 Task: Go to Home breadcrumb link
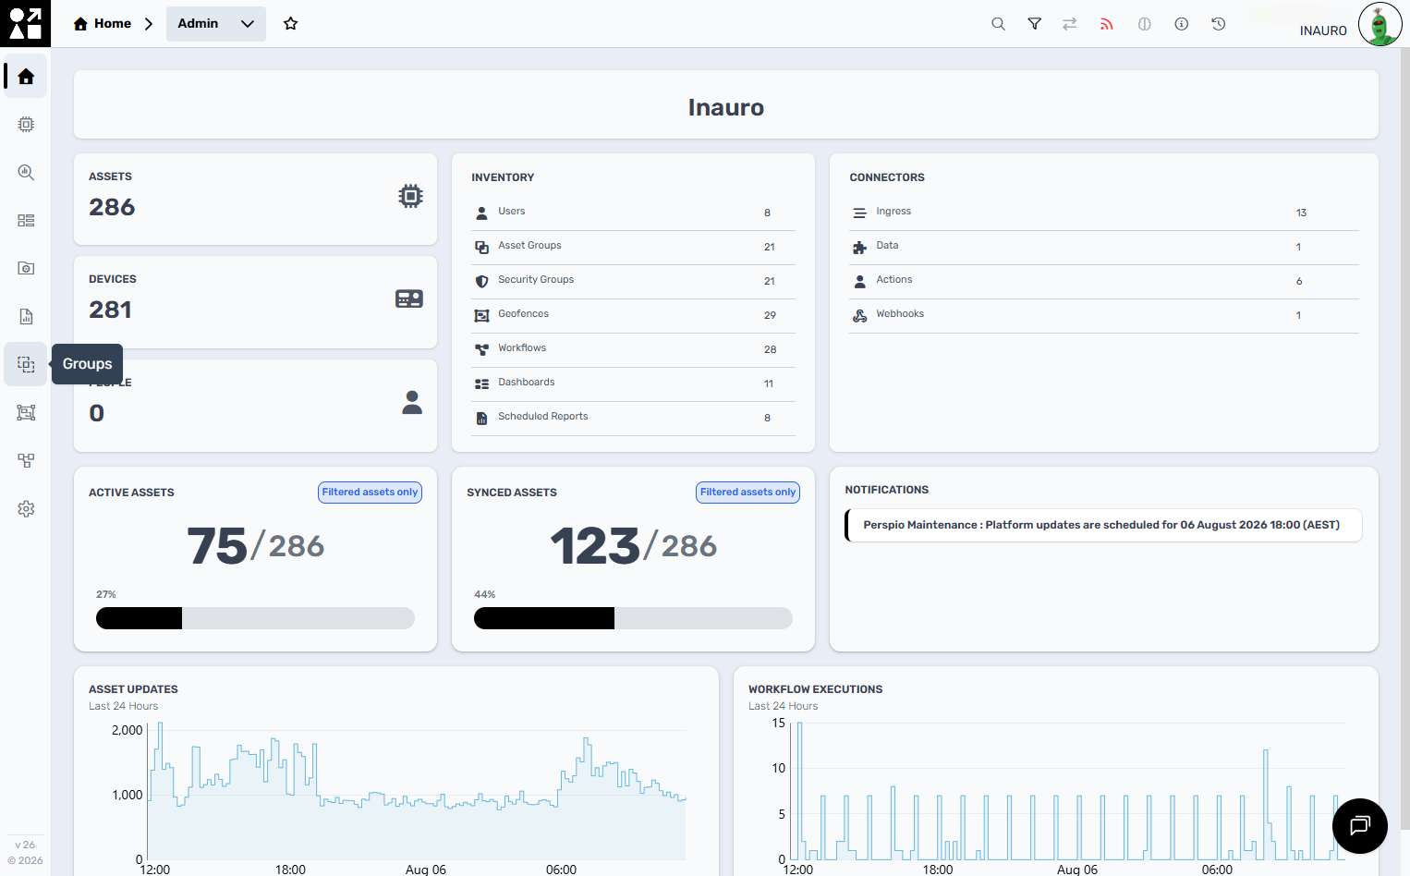(103, 24)
